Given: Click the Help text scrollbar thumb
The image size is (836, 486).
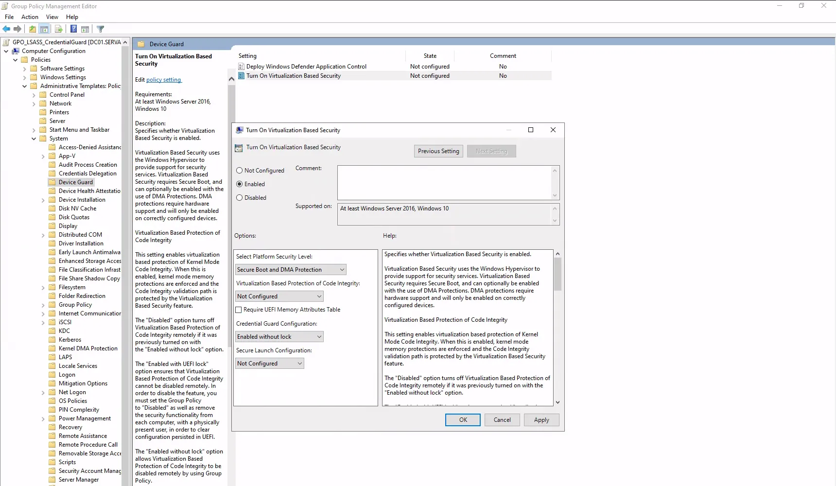Looking at the screenshot, I should pyautogui.click(x=557, y=274).
